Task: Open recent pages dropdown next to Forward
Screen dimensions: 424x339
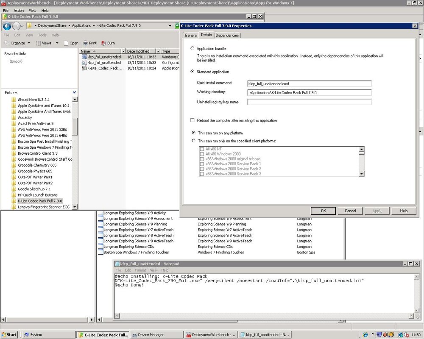Action: [22, 26]
